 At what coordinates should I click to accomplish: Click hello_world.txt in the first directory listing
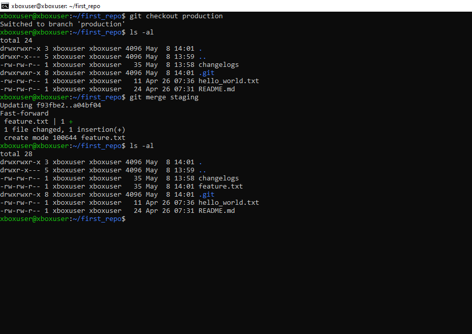point(228,81)
